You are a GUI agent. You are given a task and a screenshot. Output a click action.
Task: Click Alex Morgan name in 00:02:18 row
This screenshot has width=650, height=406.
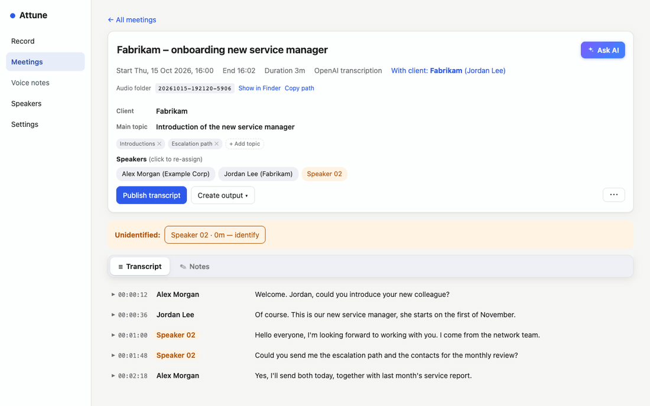click(x=177, y=375)
